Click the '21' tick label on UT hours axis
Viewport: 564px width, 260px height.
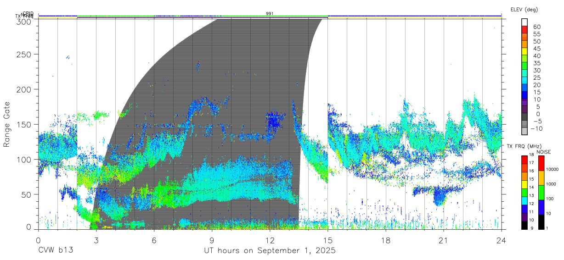pos(443,240)
